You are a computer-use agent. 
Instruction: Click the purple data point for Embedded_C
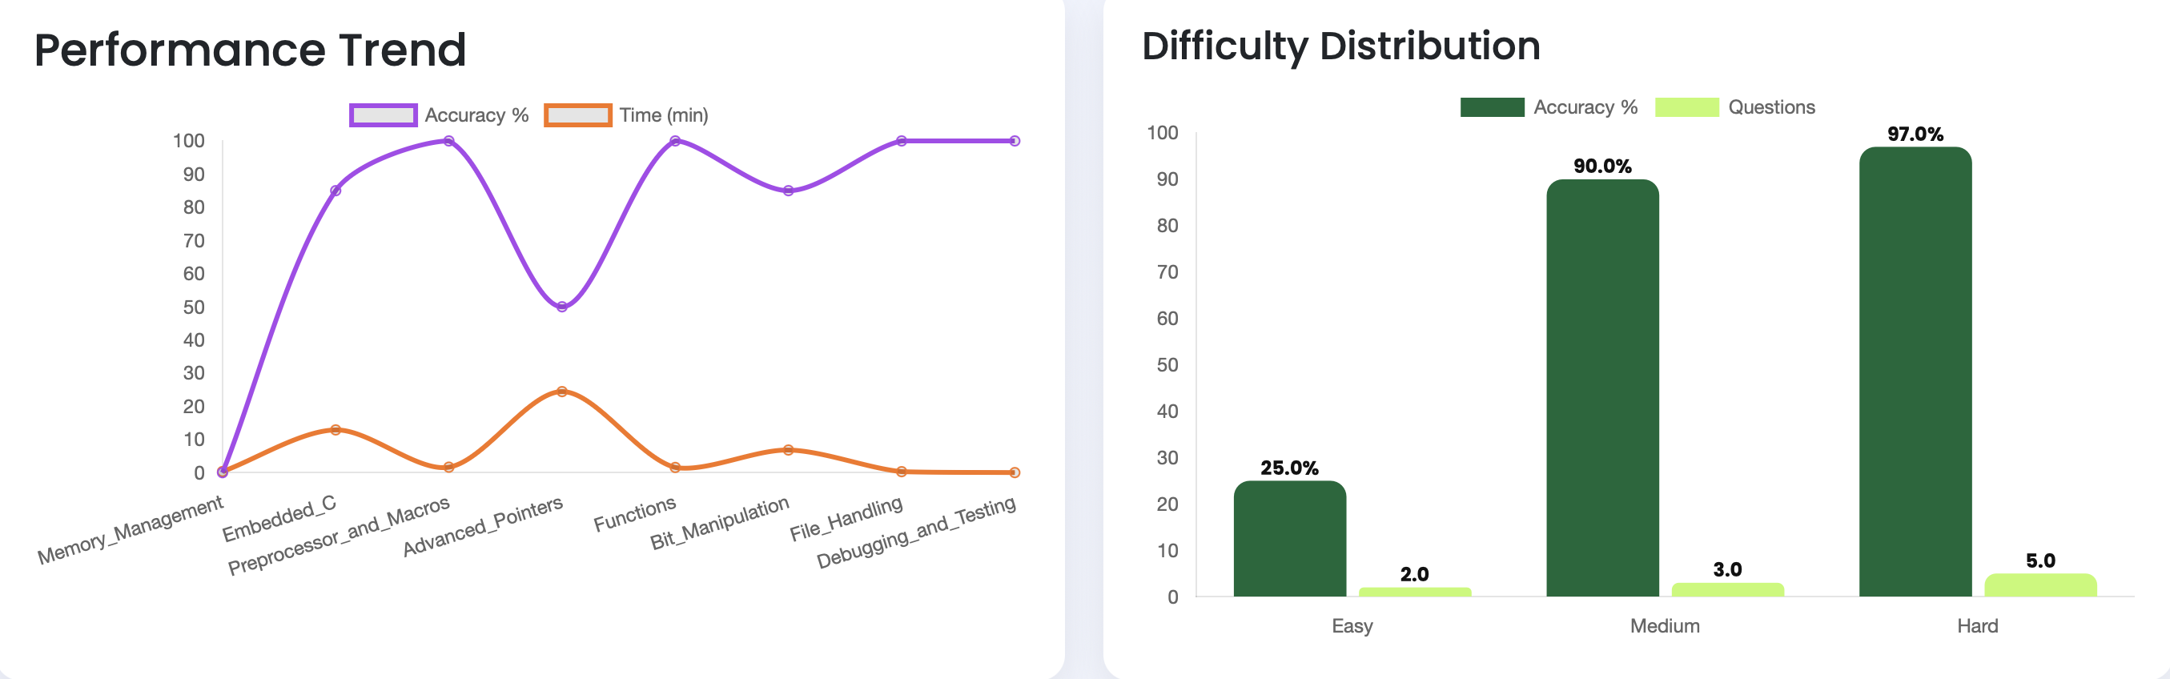point(336,191)
